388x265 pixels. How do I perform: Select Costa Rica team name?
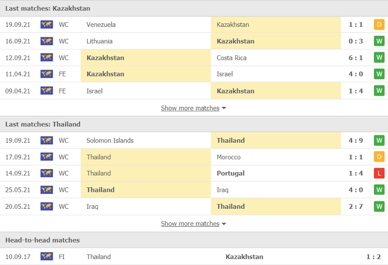point(232,58)
